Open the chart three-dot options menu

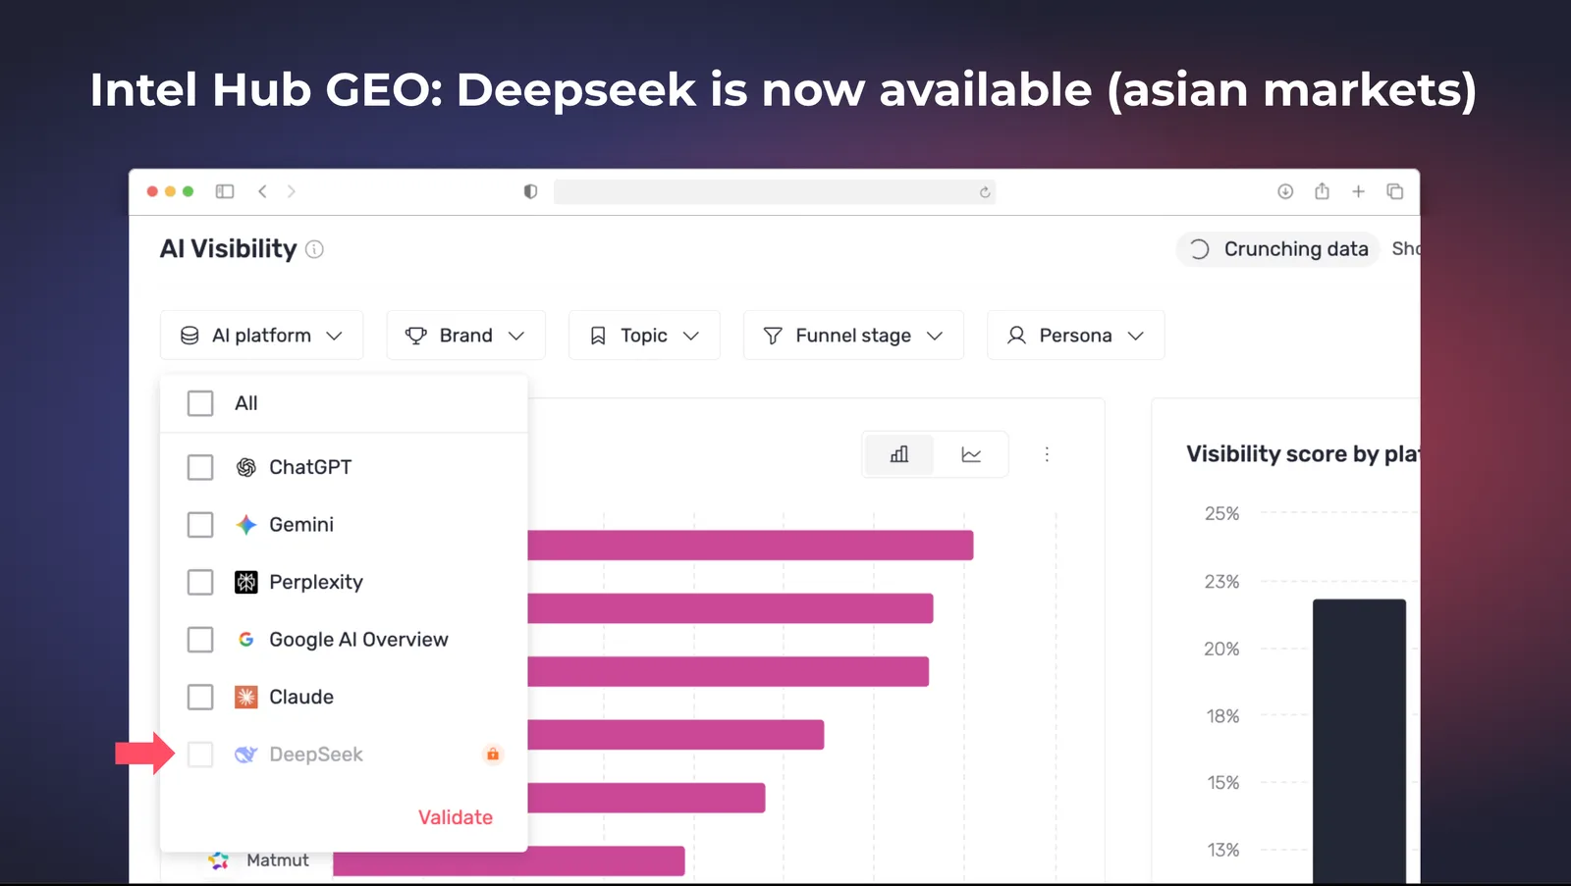[1047, 454]
